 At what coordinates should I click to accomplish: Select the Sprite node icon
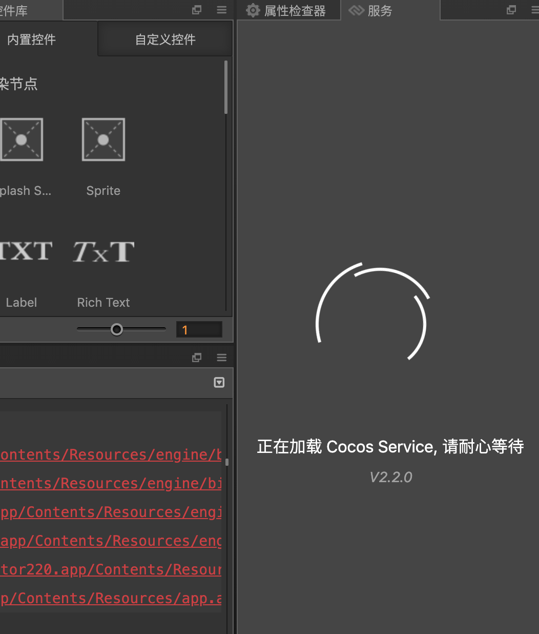(x=103, y=140)
